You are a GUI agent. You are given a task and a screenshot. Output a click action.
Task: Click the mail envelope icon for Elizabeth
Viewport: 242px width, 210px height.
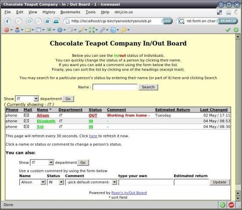26,121
